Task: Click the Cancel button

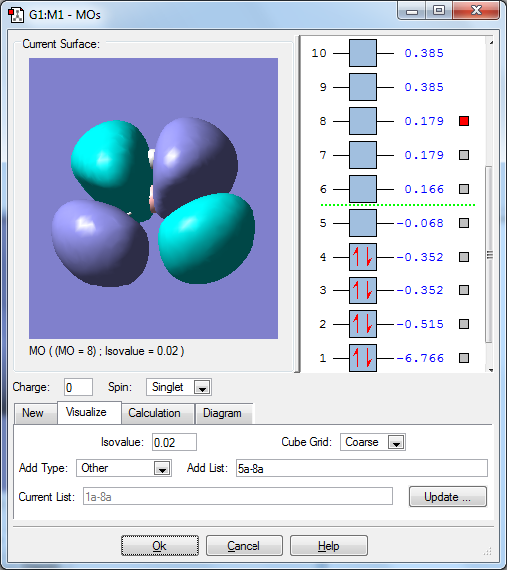Action: [244, 546]
